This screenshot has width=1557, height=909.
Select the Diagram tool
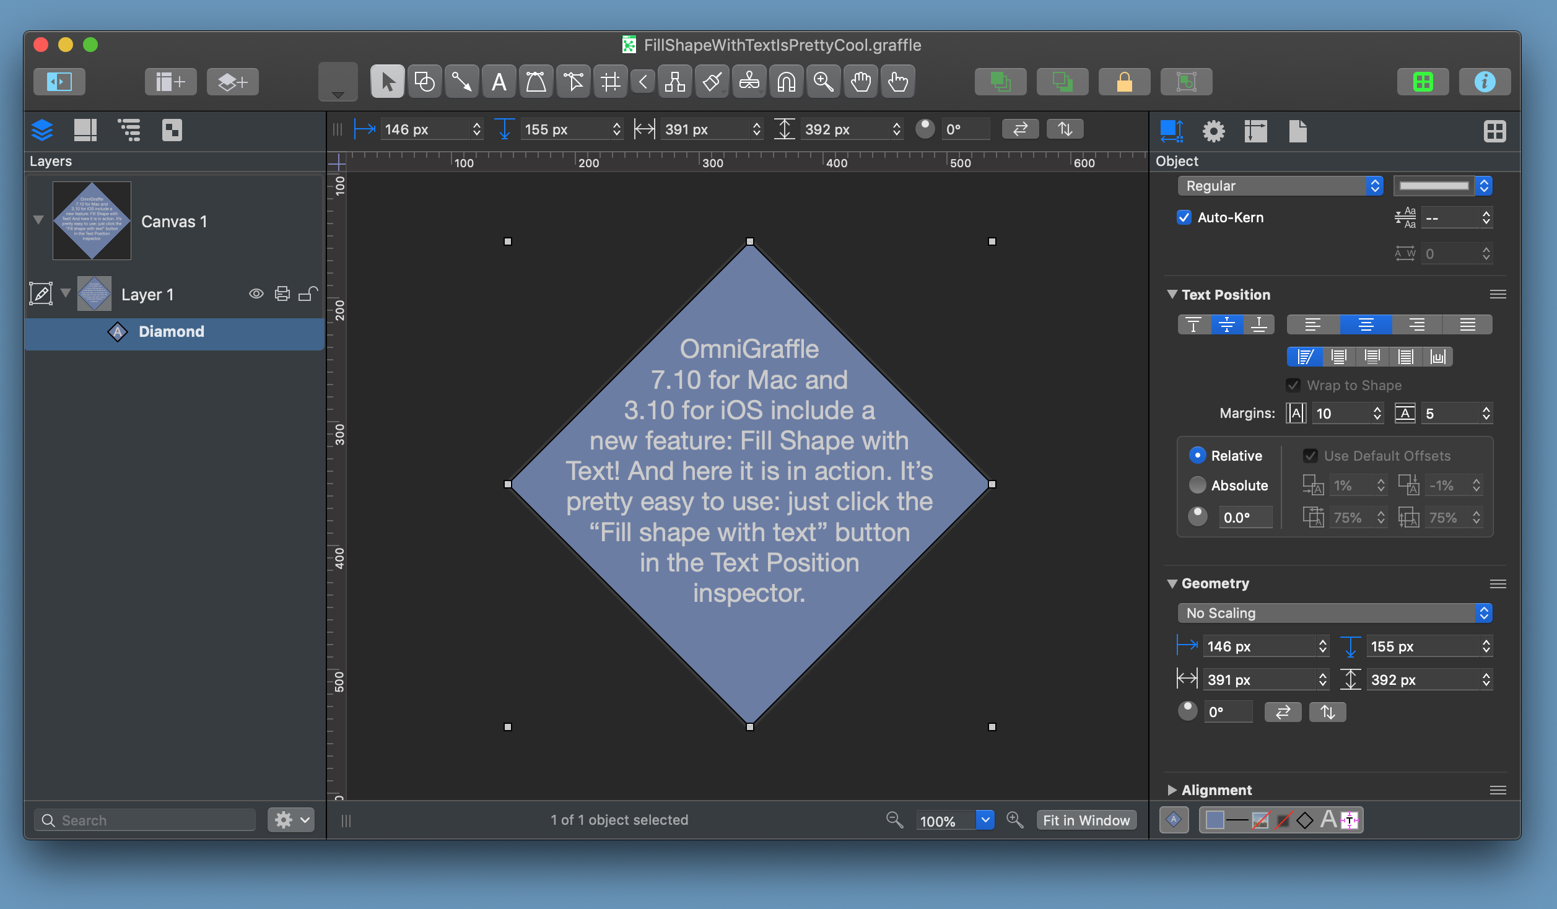coord(675,82)
